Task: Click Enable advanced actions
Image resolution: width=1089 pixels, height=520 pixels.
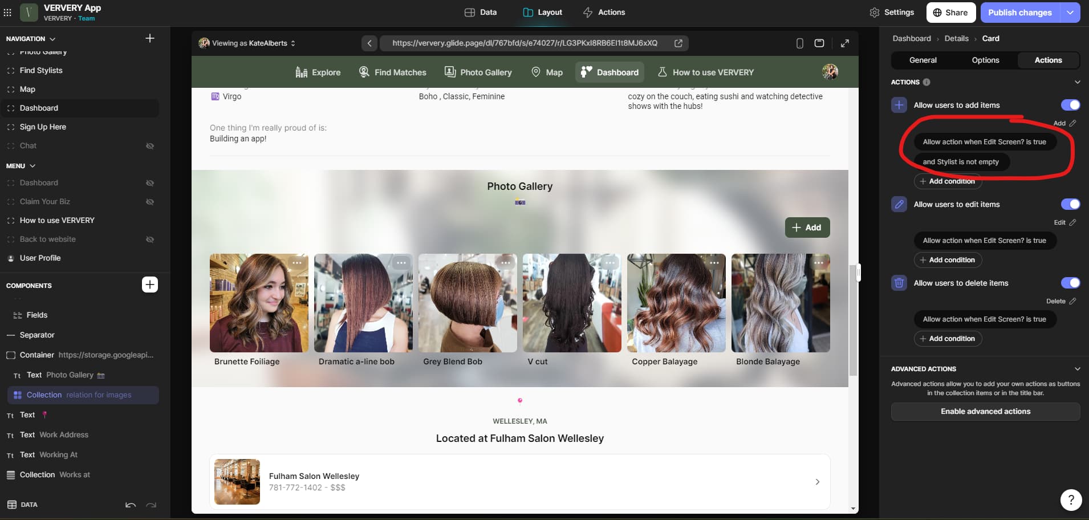Action: coord(985,412)
